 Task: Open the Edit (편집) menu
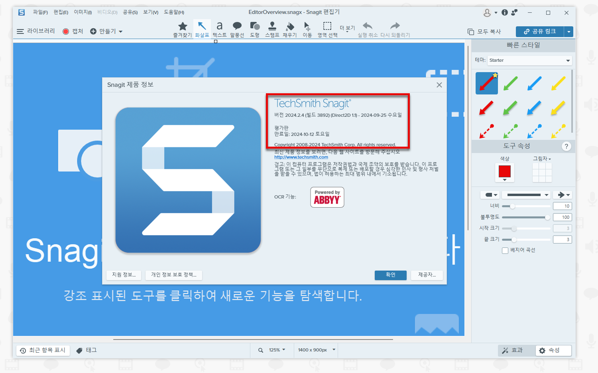(x=61, y=12)
